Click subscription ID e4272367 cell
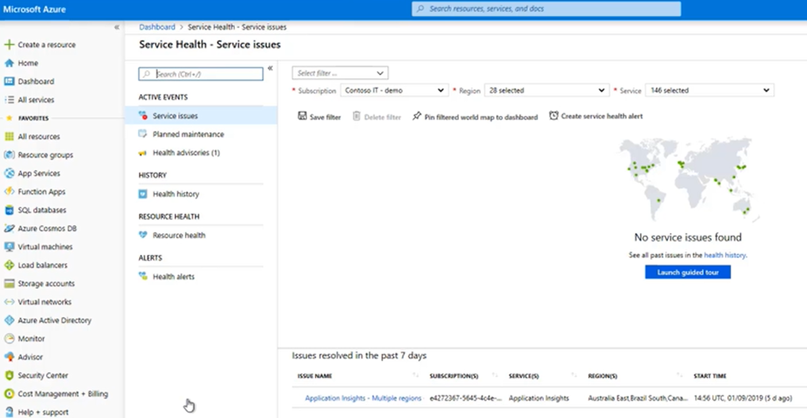 466,398
